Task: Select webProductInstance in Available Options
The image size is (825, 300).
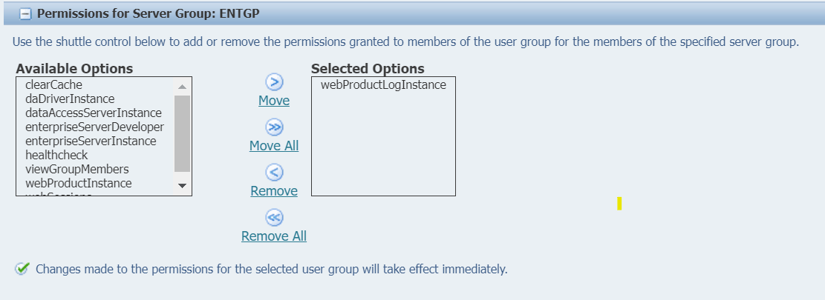Action: (x=78, y=184)
